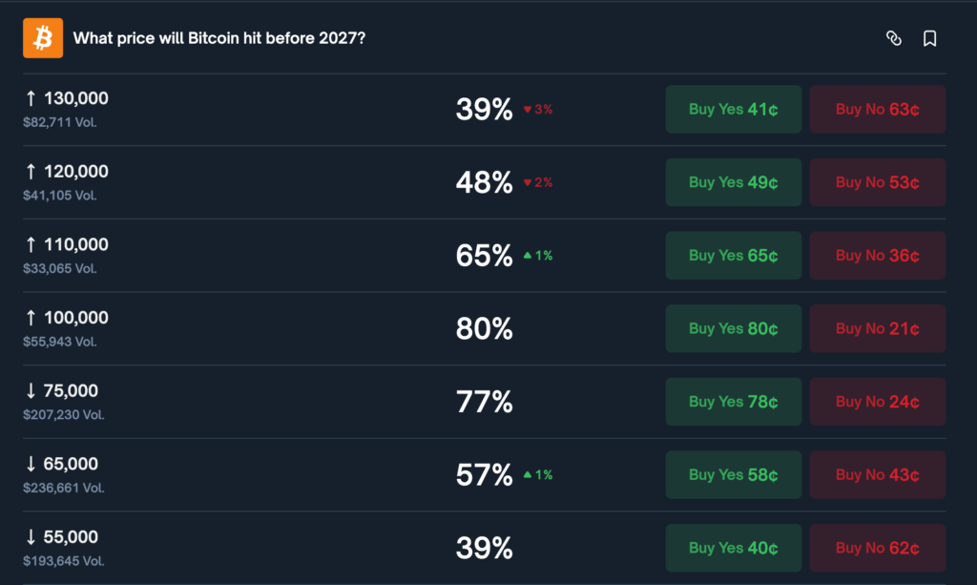Screen dimensions: 977x585
Task: Copy the market link with chain icon
Action: 894,38
